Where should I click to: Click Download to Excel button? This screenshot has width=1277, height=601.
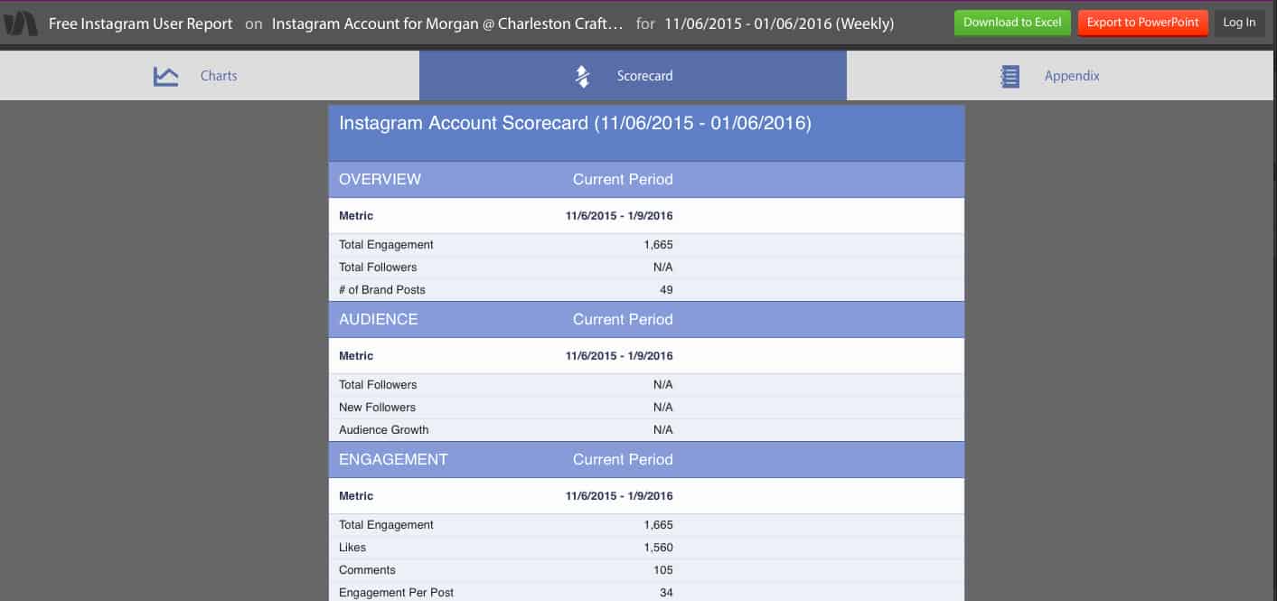1012,23
